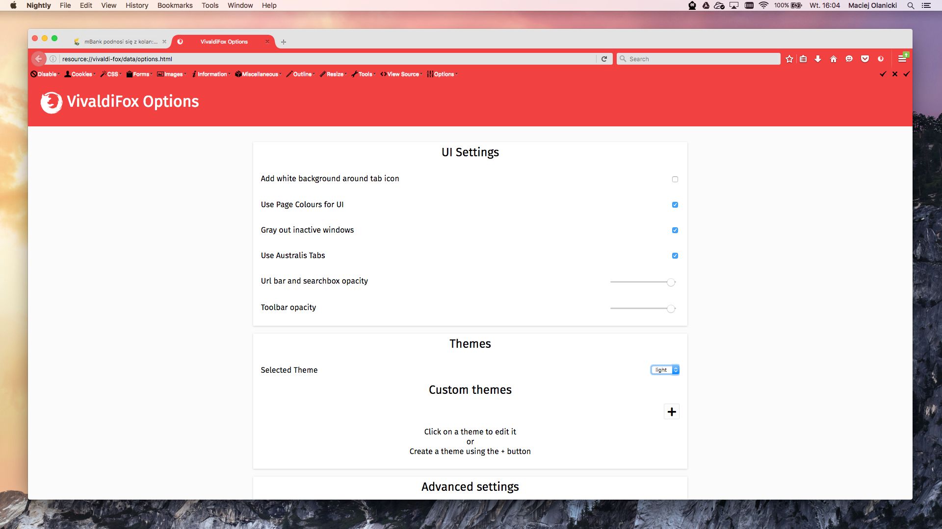The height and width of the screenshot is (529, 942).
Task: Uncheck Use Australis Tabs option
Action: [x=675, y=256]
